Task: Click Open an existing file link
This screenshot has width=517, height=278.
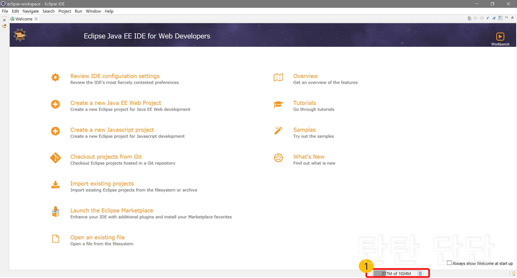Action: (97, 237)
